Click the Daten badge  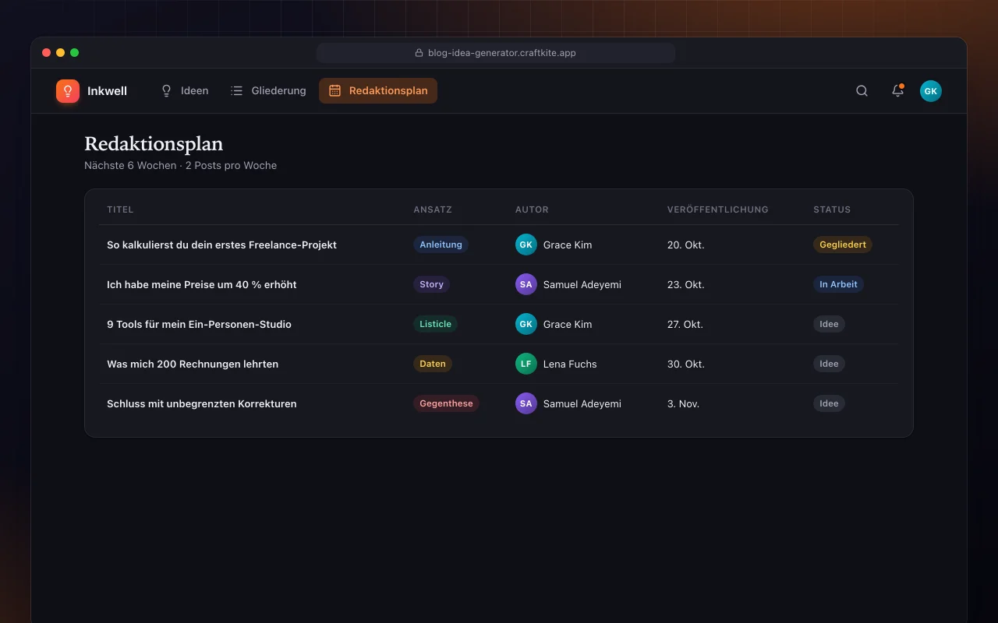click(x=433, y=364)
